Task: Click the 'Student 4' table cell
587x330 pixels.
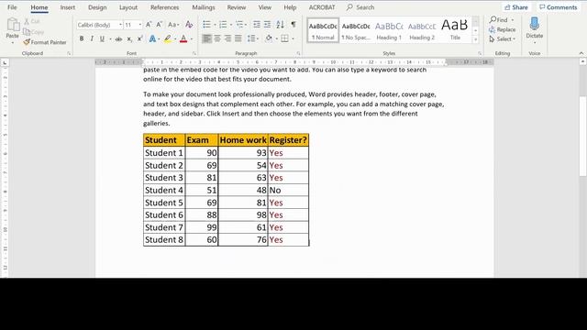Action: [x=164, y=190]
